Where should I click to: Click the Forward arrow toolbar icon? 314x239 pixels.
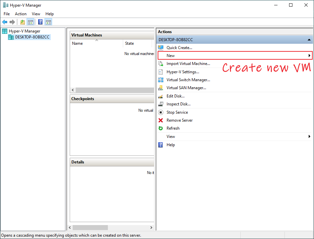point(12,22)
